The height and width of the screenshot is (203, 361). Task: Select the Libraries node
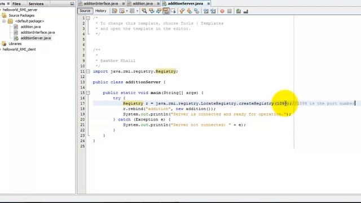[x=15, y=44]
